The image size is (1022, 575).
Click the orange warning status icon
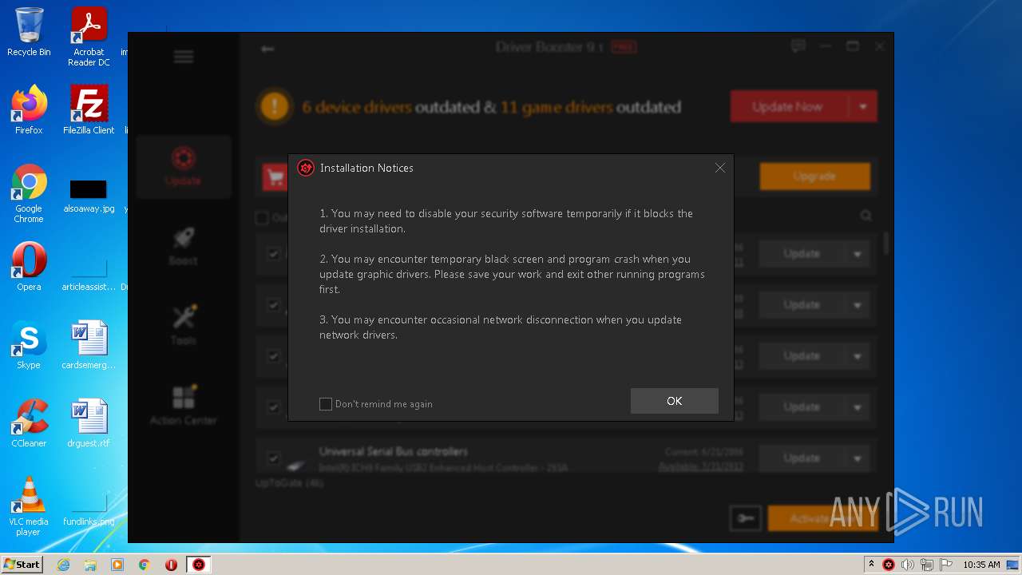coord(275,106)
